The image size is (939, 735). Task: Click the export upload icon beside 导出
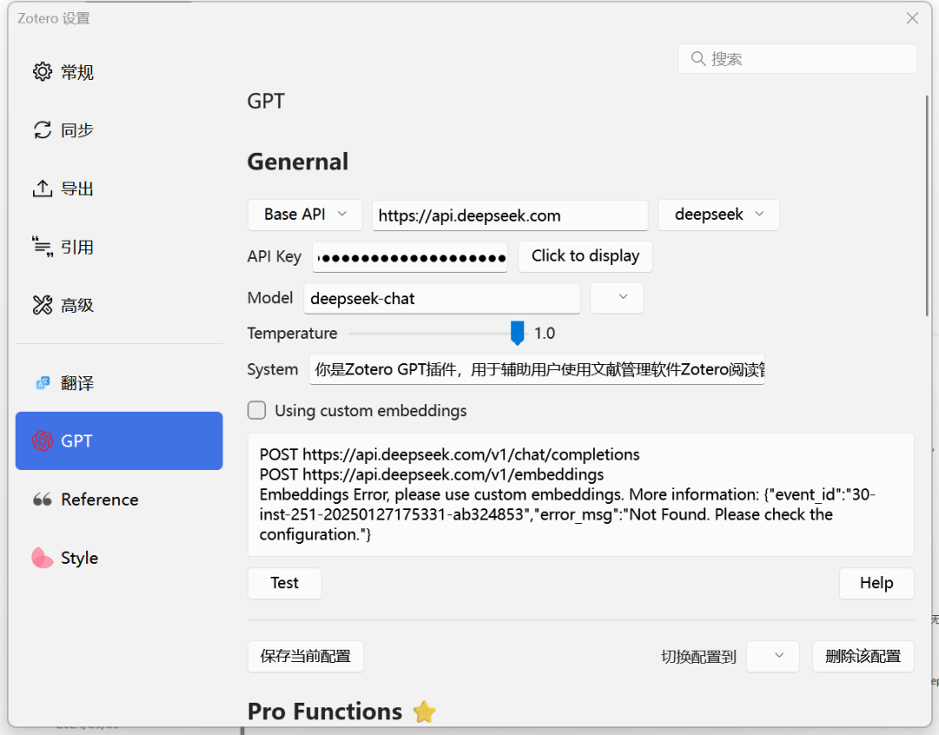42,189
